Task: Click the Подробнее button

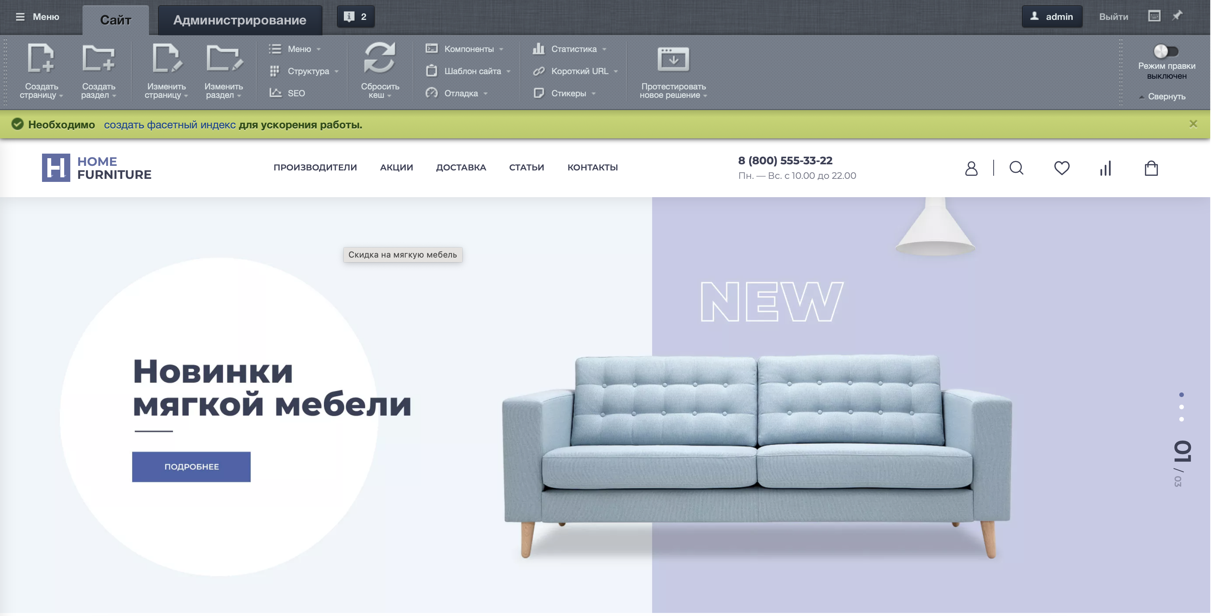Action: pos(191,467)
